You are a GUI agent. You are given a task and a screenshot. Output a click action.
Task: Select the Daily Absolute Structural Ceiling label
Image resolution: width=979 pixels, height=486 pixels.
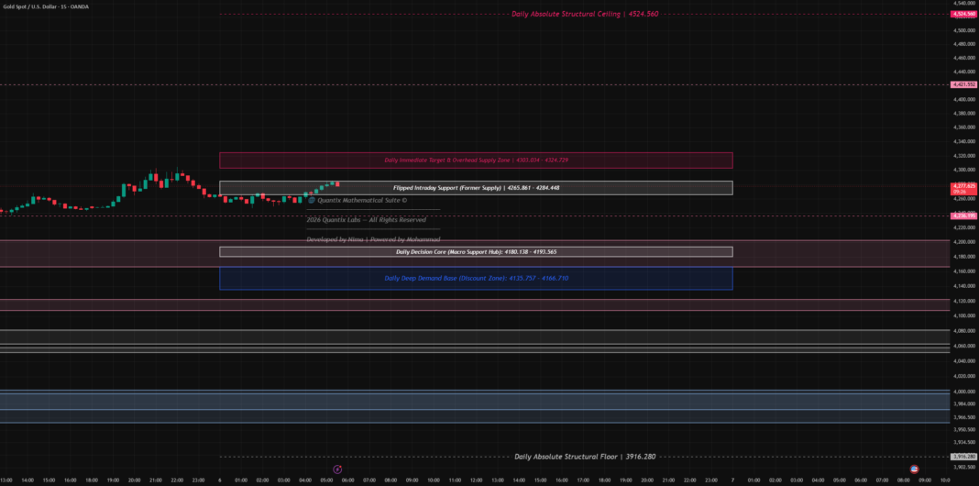[585, 14]
